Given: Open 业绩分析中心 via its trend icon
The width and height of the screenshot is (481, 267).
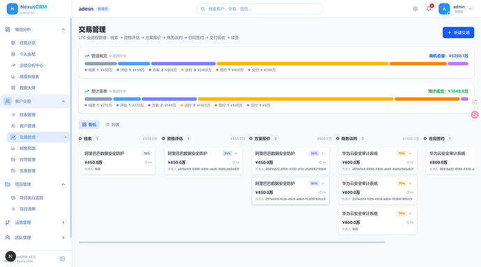Looking at the screenshot, I should 13,65.
